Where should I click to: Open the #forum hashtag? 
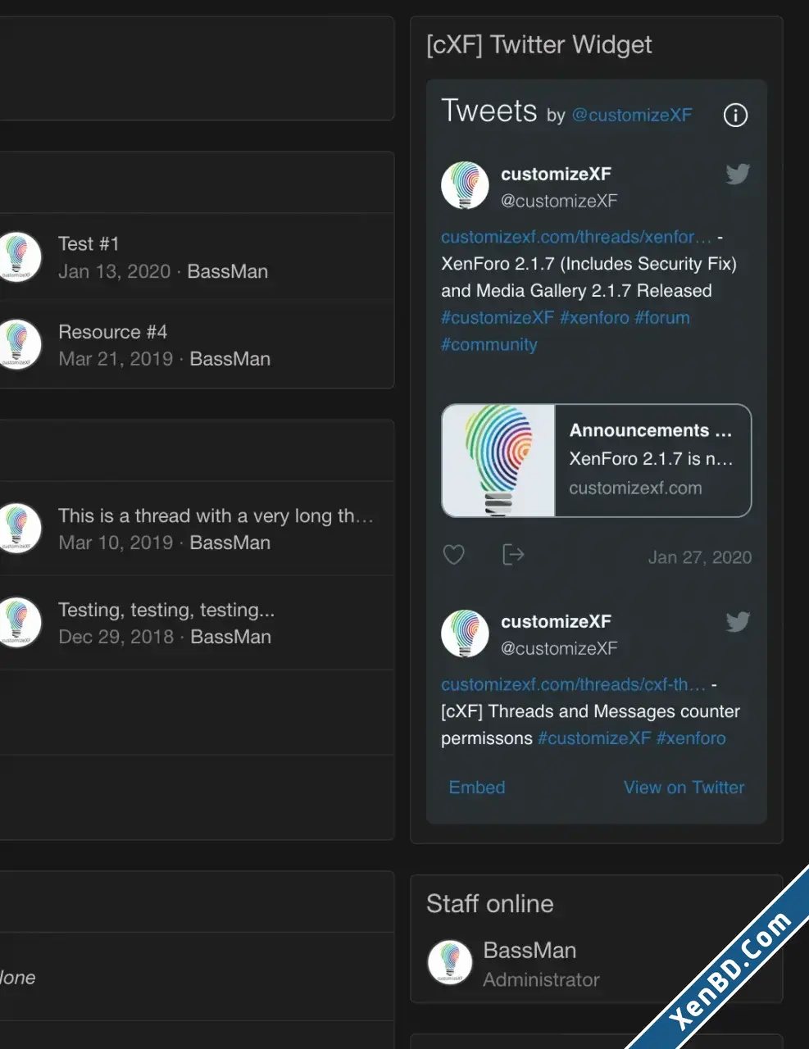pyautogui.click(x=662, y=317)
